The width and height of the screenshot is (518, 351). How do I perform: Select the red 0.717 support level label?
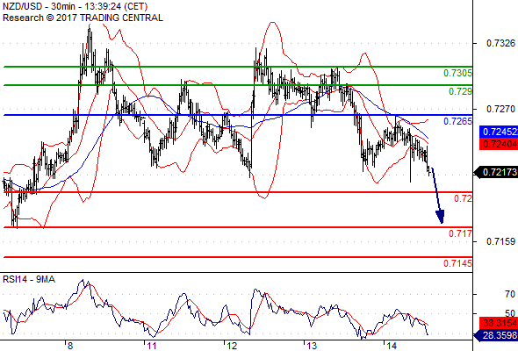point(460,233)
